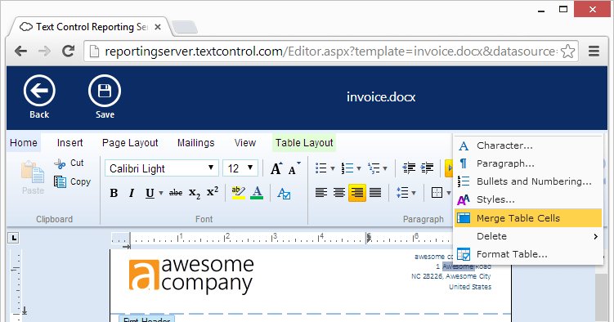The image size is (614, 322).
Task: Toggle strikethrough formatting
Action: [x=176, y=193]
